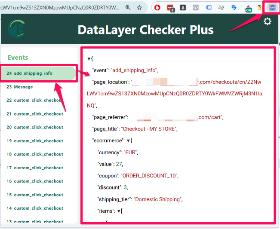This screenshot has width=280, height=229.
Task: Open the gray checkmark card extension icon
Action: (221, 7)
